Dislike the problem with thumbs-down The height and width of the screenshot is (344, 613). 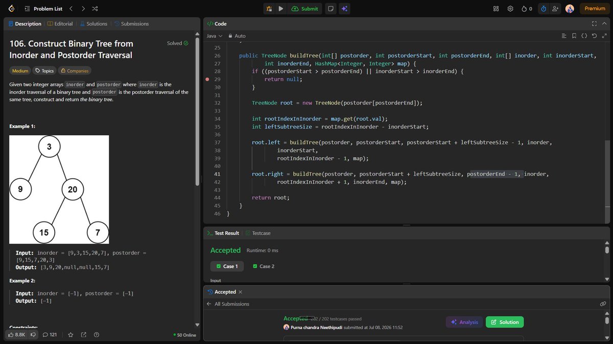pyautogui.click(x=33, y=335)
